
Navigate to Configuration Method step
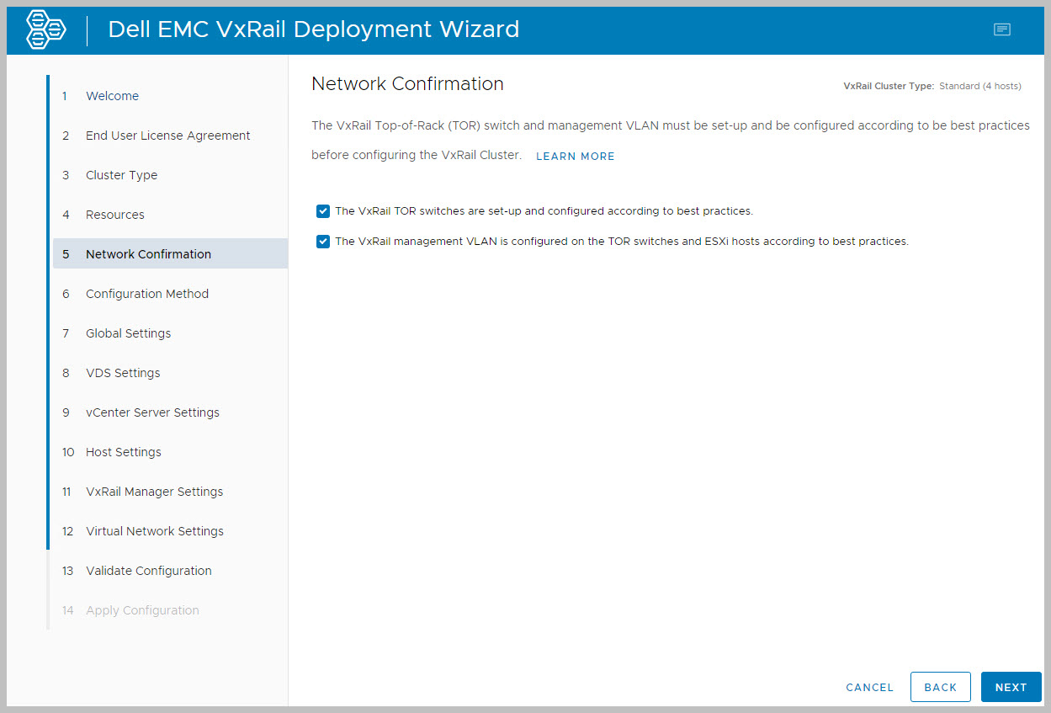147,294
